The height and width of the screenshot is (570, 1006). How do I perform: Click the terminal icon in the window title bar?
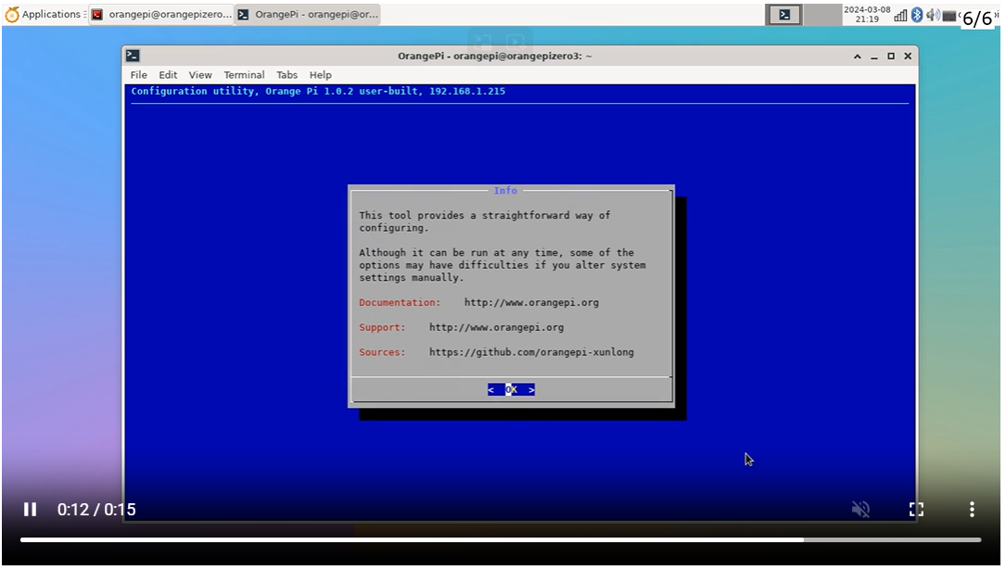point(133,56)
